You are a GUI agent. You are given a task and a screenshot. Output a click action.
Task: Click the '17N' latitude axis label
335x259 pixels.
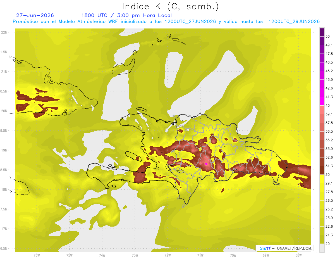tap(4, 229)
